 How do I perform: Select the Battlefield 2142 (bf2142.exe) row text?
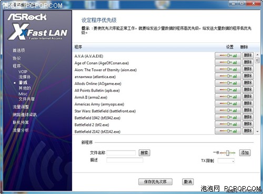[x=97, y=132]
